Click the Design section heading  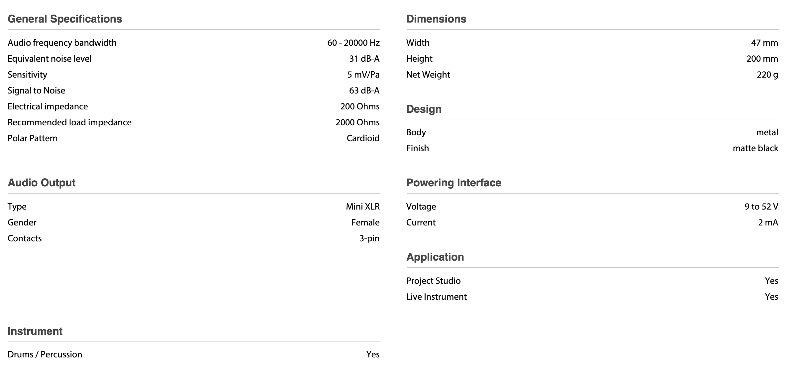424,109
